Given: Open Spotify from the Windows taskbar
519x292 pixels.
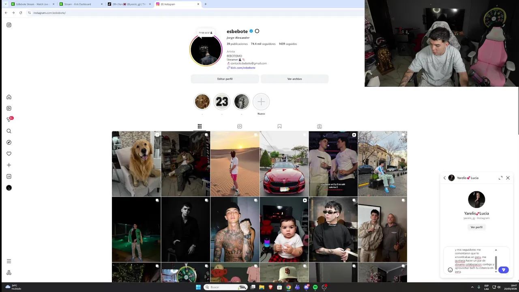Looking at the screenshot, I should [x=315, y=287].
